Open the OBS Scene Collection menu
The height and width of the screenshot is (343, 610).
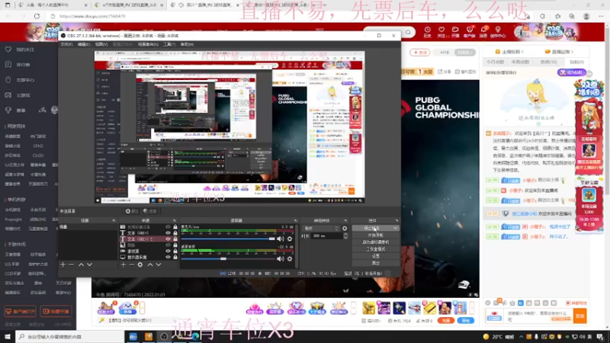click(x=148, y=44)
